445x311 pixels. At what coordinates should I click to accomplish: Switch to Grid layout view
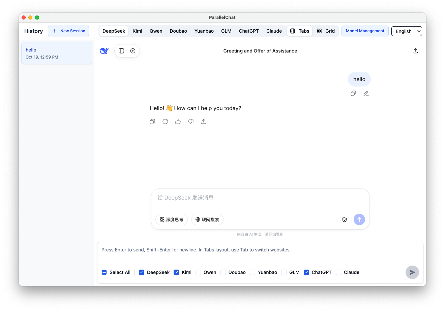pos(326,31)
